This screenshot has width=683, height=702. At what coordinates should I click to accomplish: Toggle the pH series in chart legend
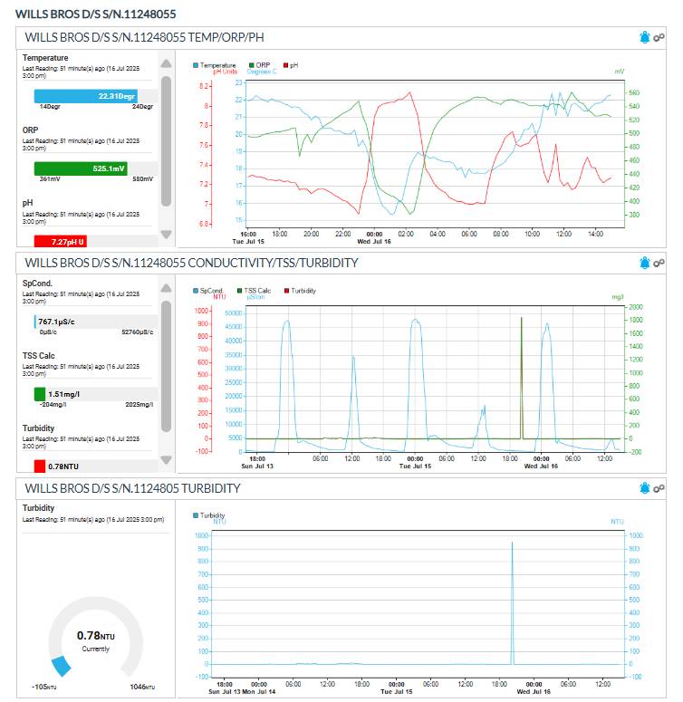coord(293,65)
